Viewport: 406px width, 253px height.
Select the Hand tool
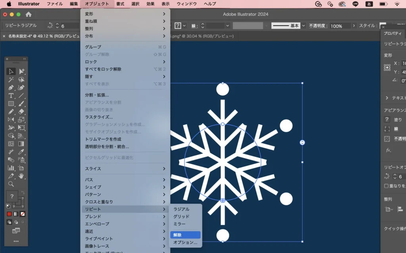pyautogui.click(x=21, y=176)
